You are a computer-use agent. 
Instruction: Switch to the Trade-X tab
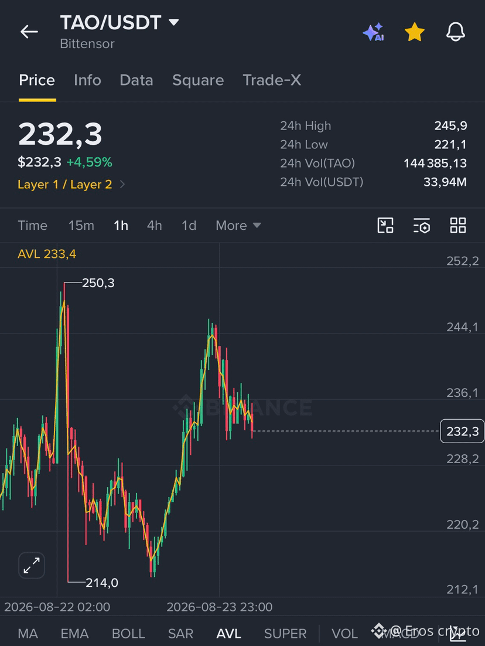point(272,80)
